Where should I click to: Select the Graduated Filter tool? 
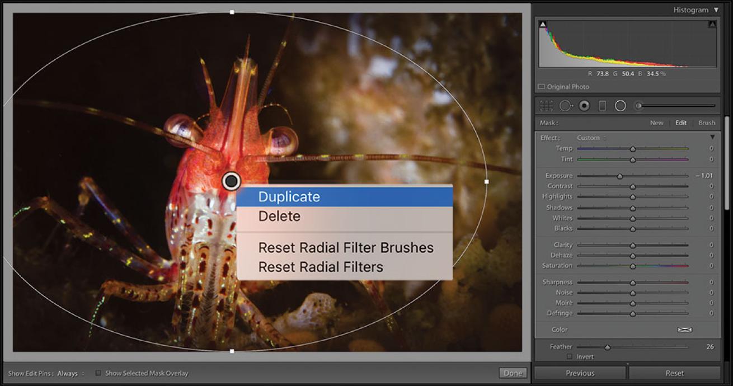click(602, 106)
